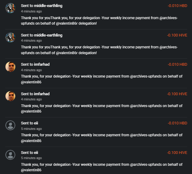This screenshot has width=192, height=174.
Task: Open middle-earthling profile link in first transfer
Action: (48, 6)
